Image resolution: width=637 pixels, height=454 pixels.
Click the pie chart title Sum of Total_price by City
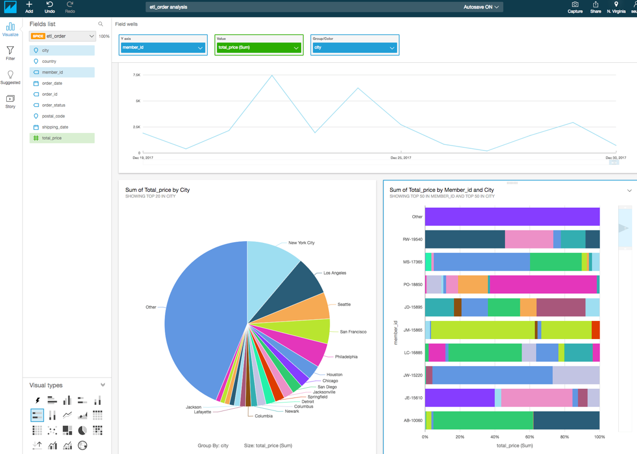pos(157,190)
